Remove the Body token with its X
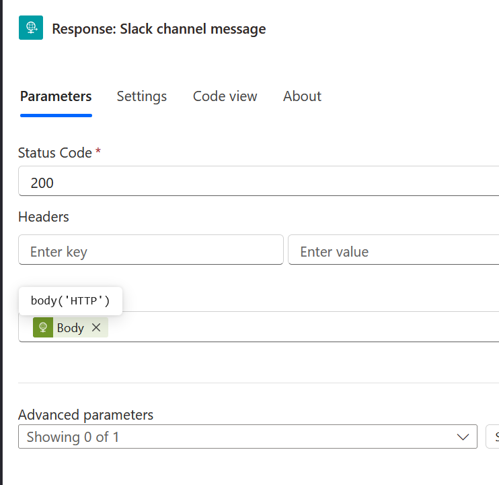The width and height of the screenshot is (499, 485). (96, 327)
